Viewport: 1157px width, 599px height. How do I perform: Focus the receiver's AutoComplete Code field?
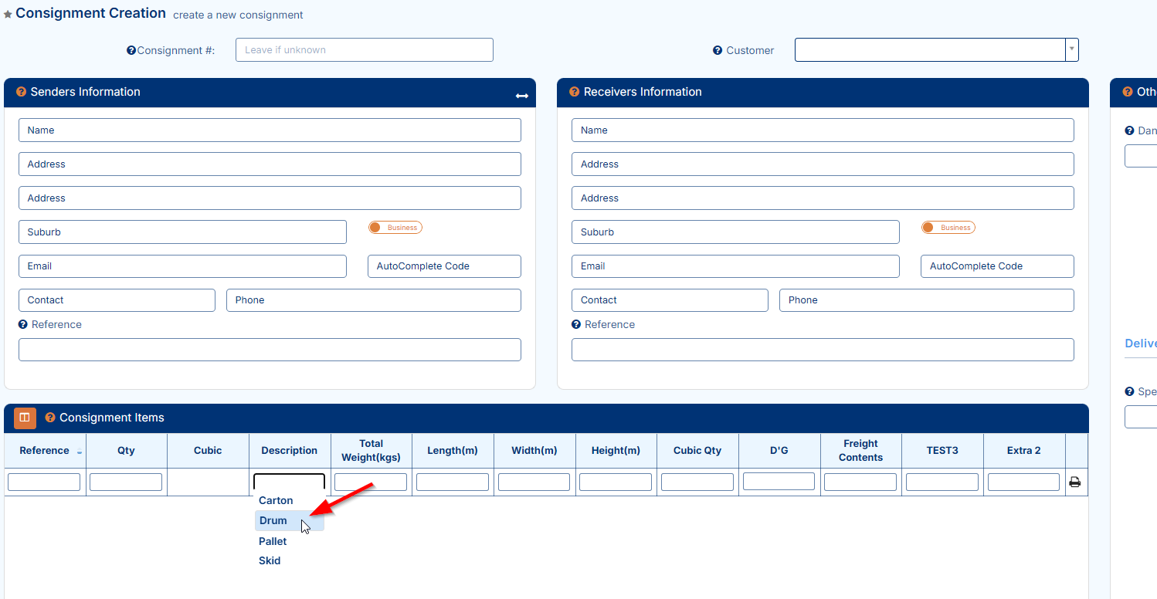pyautogui.click(x=996, y=266)
